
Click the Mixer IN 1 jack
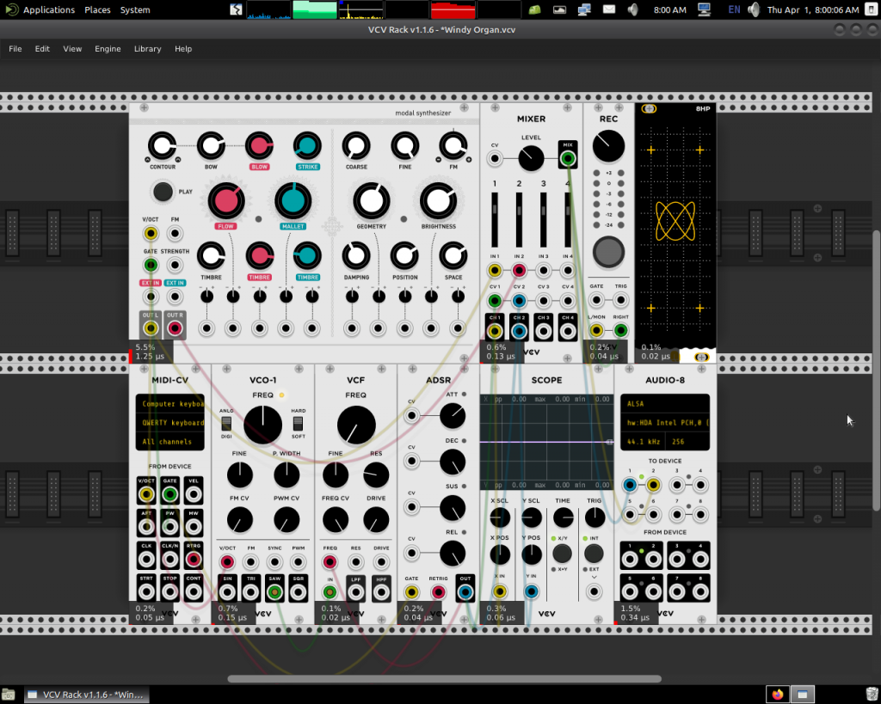coord(495,271)
